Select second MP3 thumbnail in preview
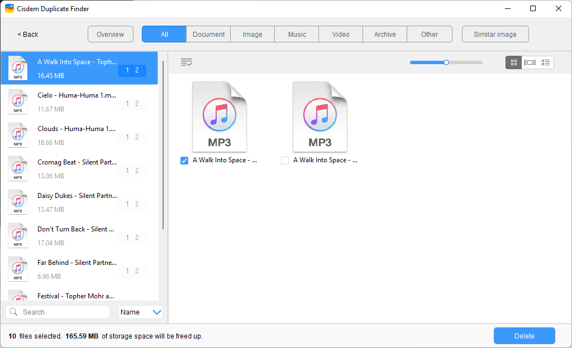 [320, 117]
